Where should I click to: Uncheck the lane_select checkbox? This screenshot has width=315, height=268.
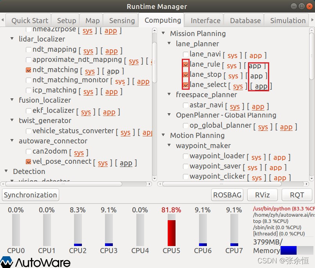point(186,85)
